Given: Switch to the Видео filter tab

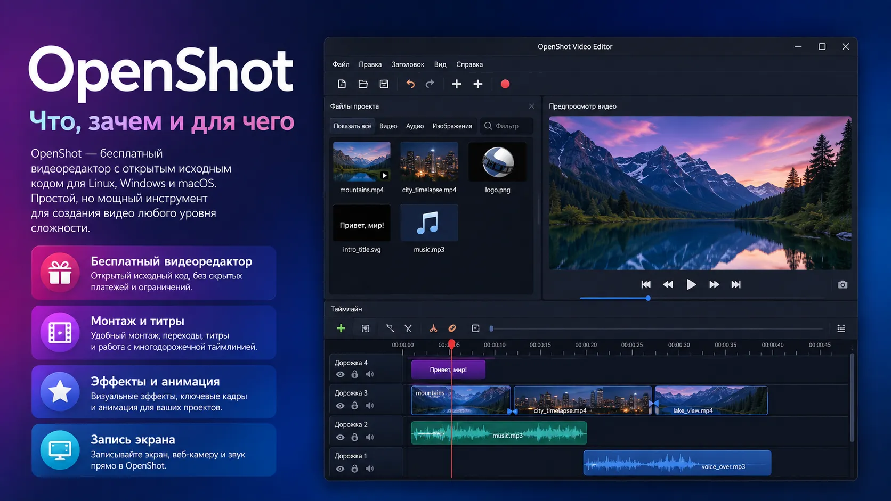Looking at the screenshot, I should point(388,126).
